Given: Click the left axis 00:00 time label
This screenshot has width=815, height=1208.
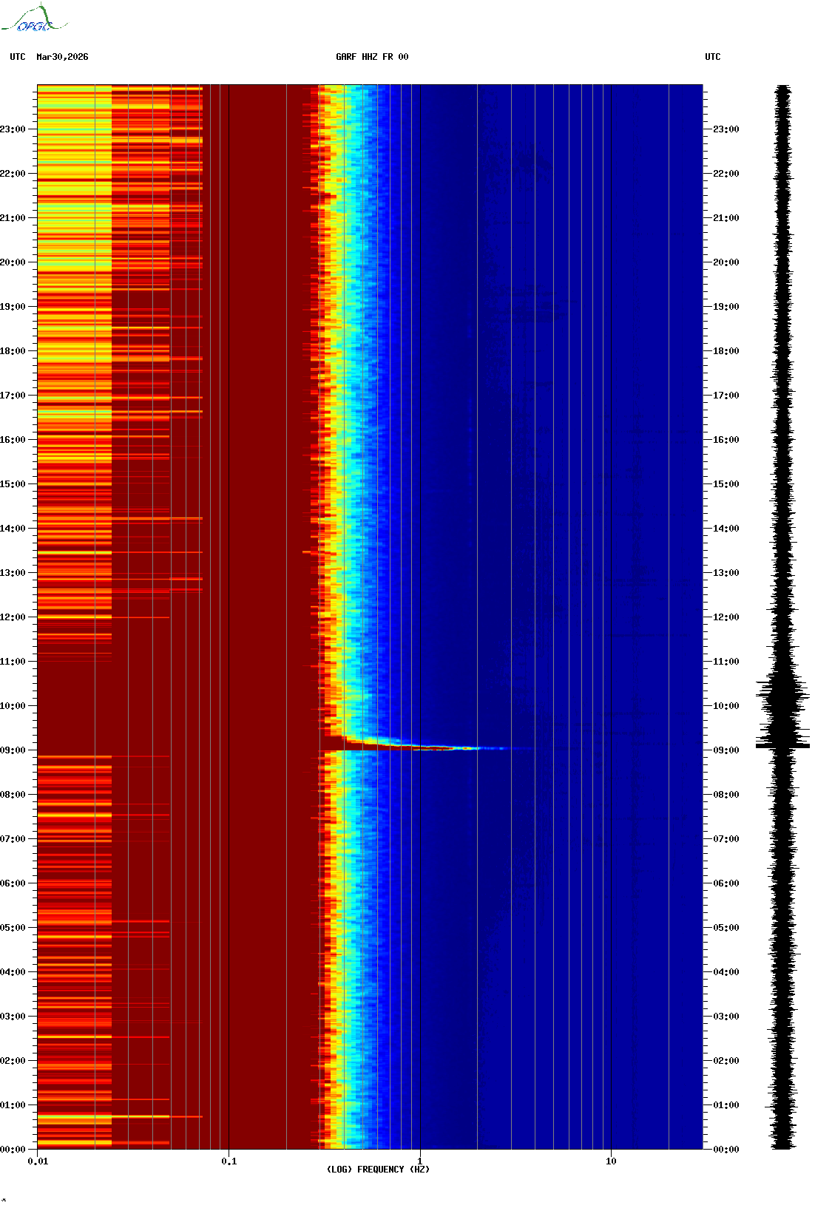Looking at the screenshot, I should (13, 1150).
